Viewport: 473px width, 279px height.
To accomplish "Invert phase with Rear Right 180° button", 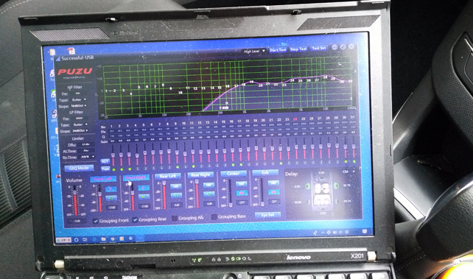I will [209, 185].
